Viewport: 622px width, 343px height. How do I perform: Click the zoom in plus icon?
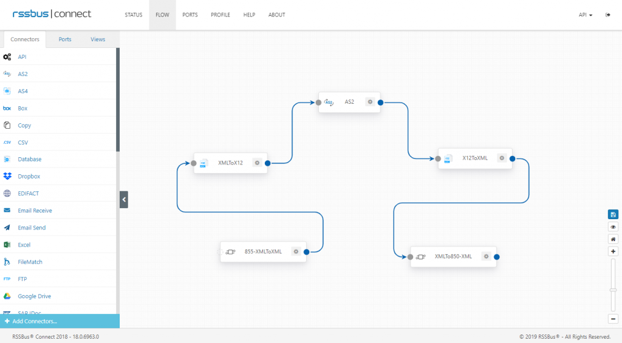[613, 251]
